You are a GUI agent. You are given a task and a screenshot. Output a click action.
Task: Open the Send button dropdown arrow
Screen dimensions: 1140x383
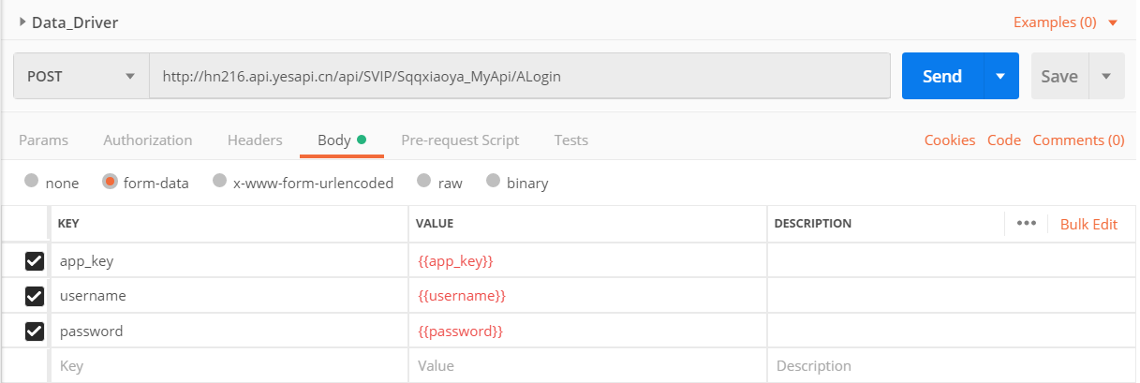tap(1000, 77)
